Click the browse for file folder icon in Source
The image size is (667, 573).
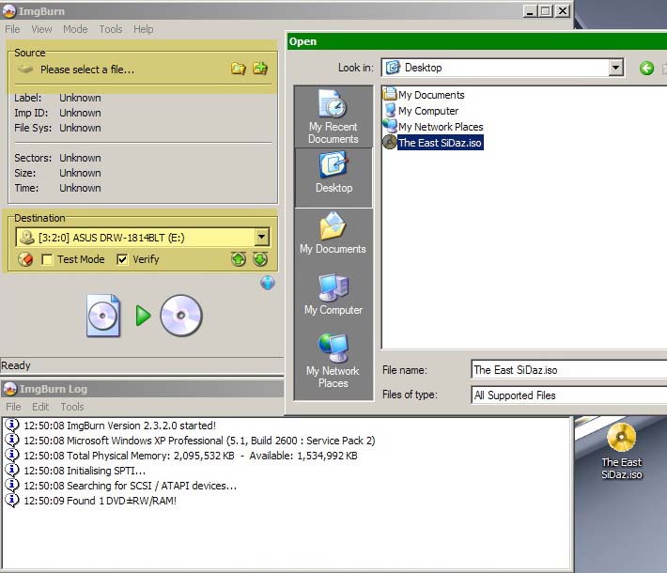tap(239, 68)
